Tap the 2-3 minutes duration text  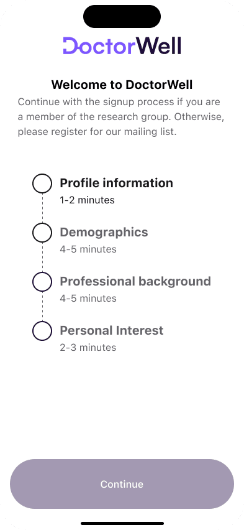click(x=88, y=348)
